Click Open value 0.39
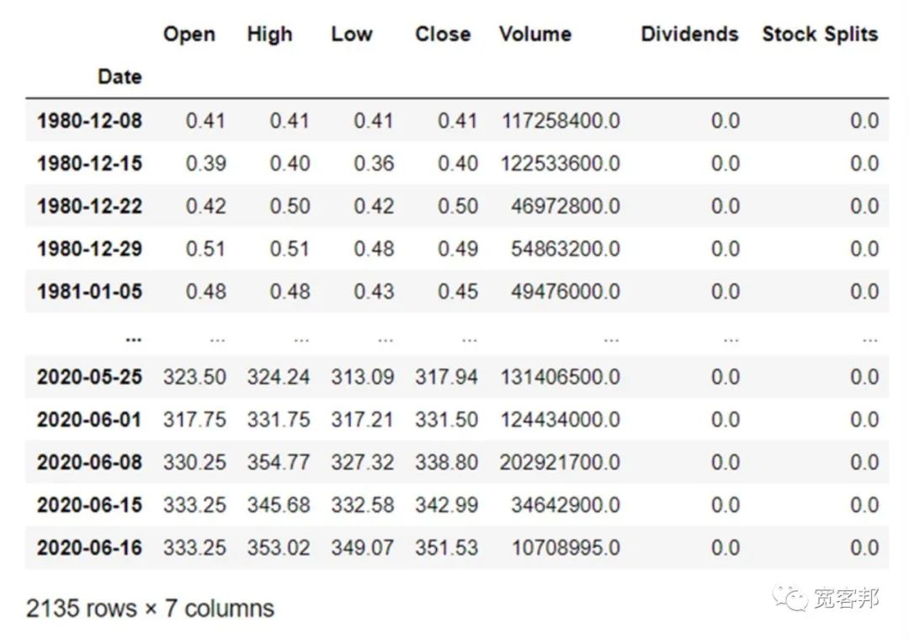This screenshot has height=638, width=909. point(206,163)
